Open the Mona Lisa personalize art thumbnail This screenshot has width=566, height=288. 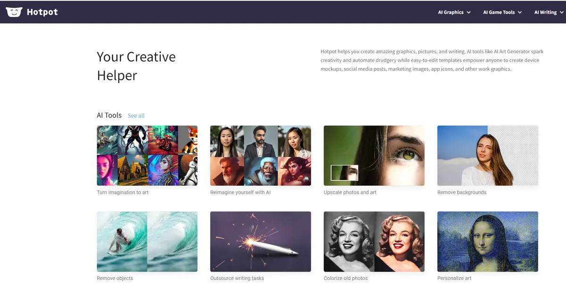488,241
